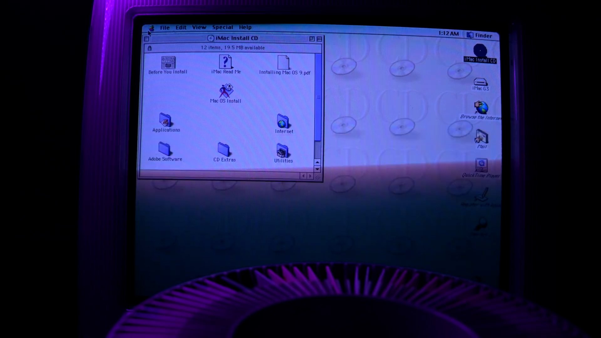Click the window collapse box
Viewport: 601px width, 338px height.
pyautogui.click(x=319, y=39)
